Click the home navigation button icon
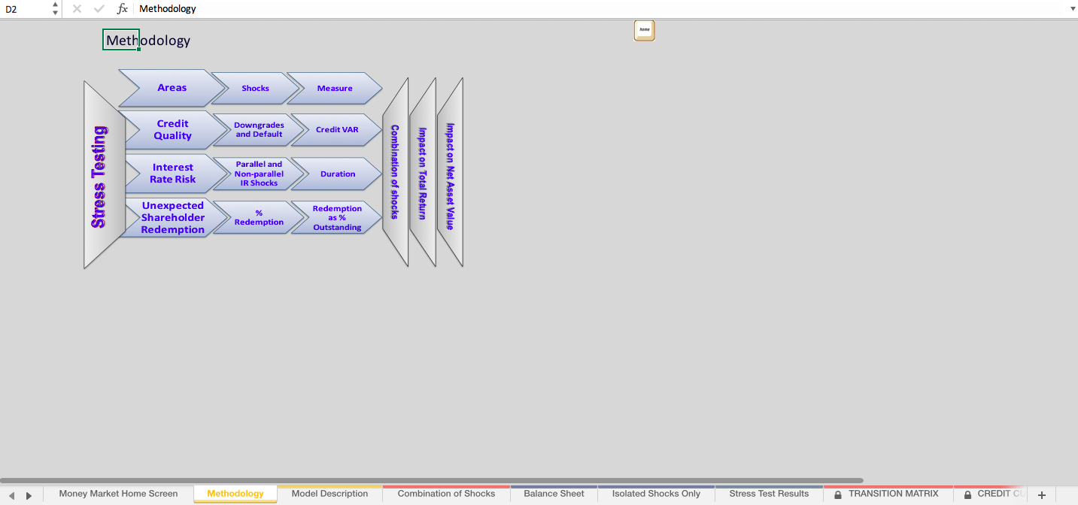 pyautogui.click(x=644, y=31)
